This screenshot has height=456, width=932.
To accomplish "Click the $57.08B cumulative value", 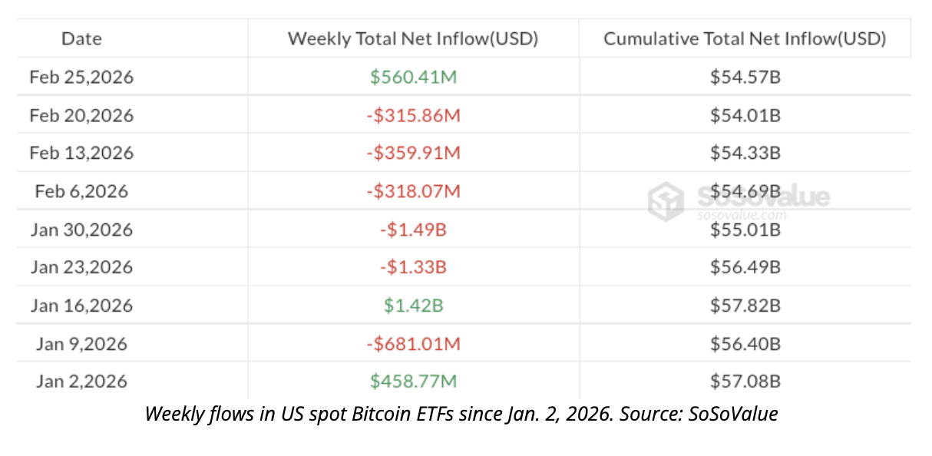I will (745, 382).
